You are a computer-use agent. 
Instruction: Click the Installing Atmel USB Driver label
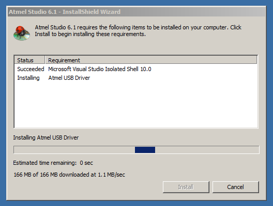point(46,138)
